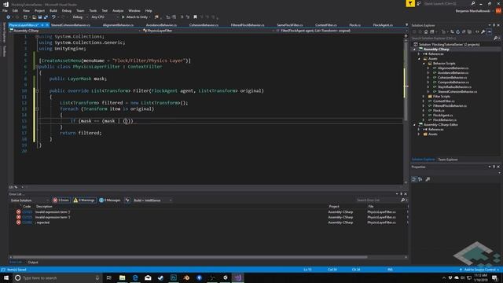This screenshot has width=503, height=283.
Task: Click the Windows Start button
Action: (6, 277)
